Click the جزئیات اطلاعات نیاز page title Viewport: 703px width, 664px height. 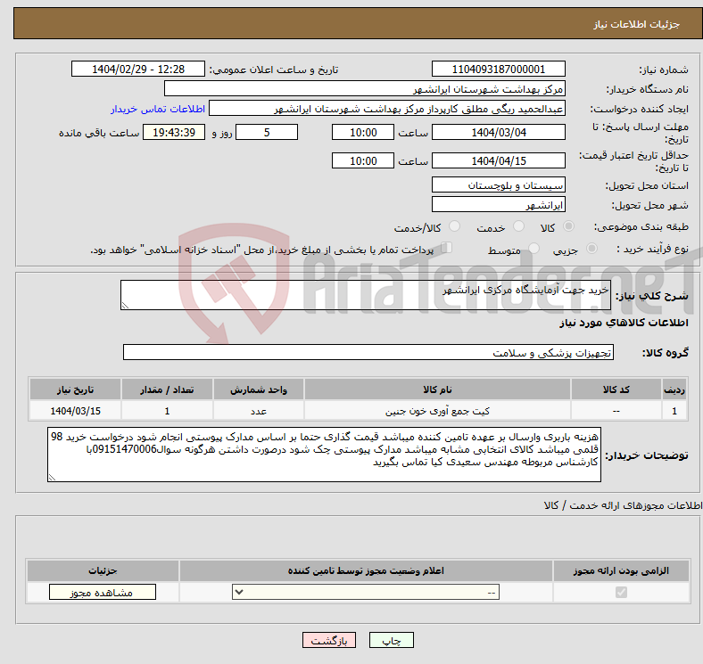(637, 24)
